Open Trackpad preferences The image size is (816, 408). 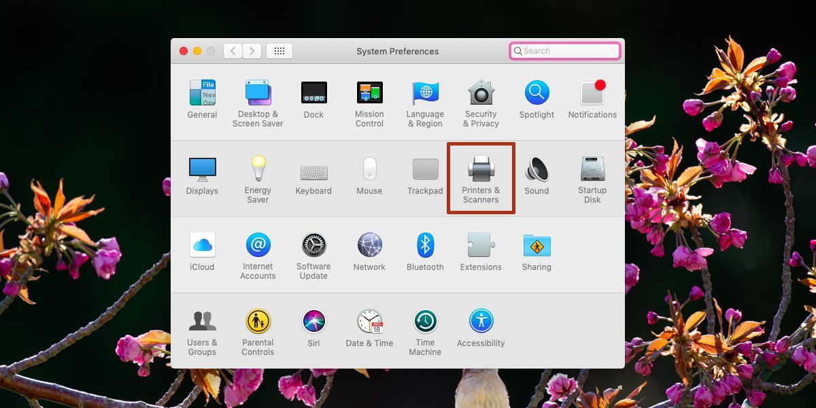pos(425,175)
